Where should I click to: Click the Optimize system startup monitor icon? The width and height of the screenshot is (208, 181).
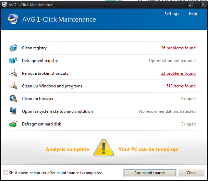pyautogui.click(x=13, y=111)
